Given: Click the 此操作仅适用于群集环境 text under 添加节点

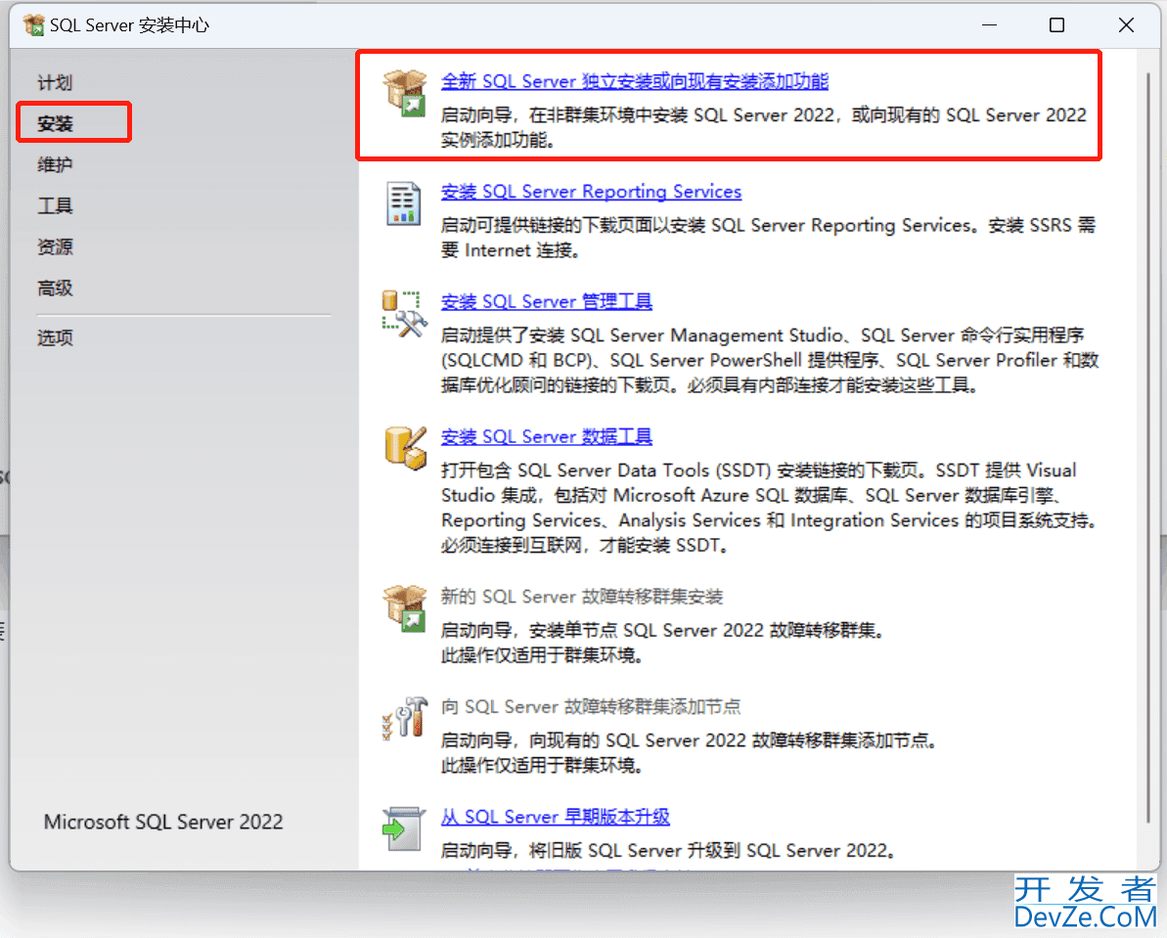Looking at the screenshot, I should 542,765.
